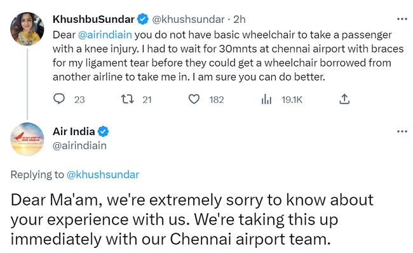Open @khushsundar link in Replying to
This screenshot has height=253, width=413.
(103, 175)
